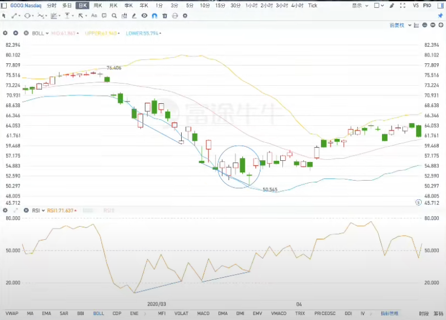
Task: Open the 前复权 adjustment dropdown
Action: pos(400,25)
